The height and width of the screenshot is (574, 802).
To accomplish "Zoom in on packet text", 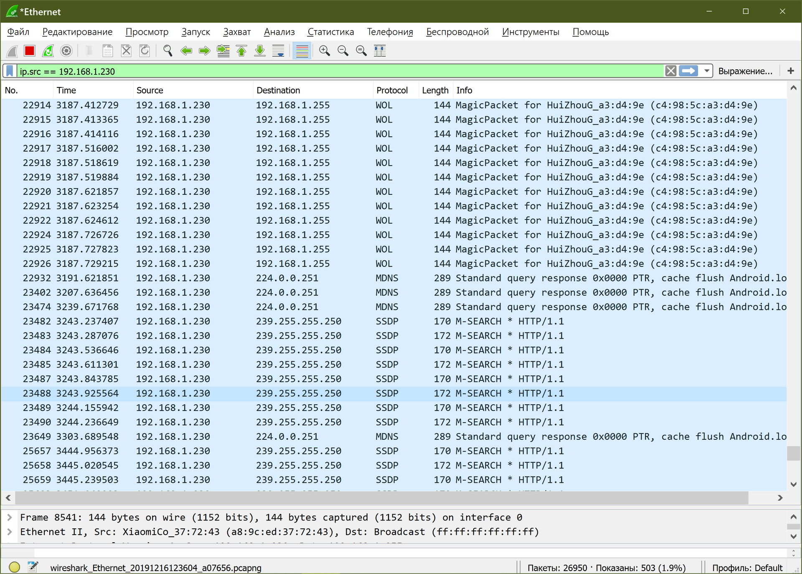I will [x=325, y=51].
